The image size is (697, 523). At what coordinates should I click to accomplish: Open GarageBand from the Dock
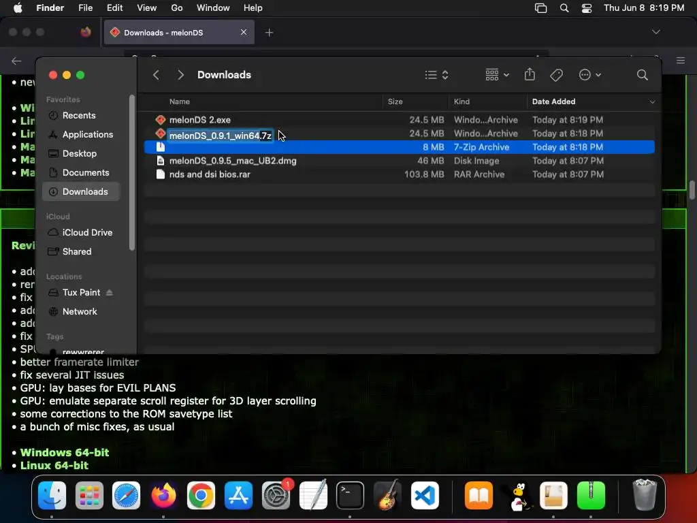pyautogui.click(x=387, y=495)
